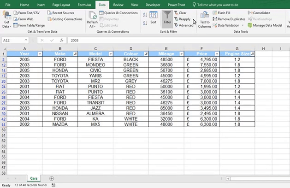This screenshot has width=290, height=188.
Task: Add a new sheet with plus icon
Action: pos(52,178)
